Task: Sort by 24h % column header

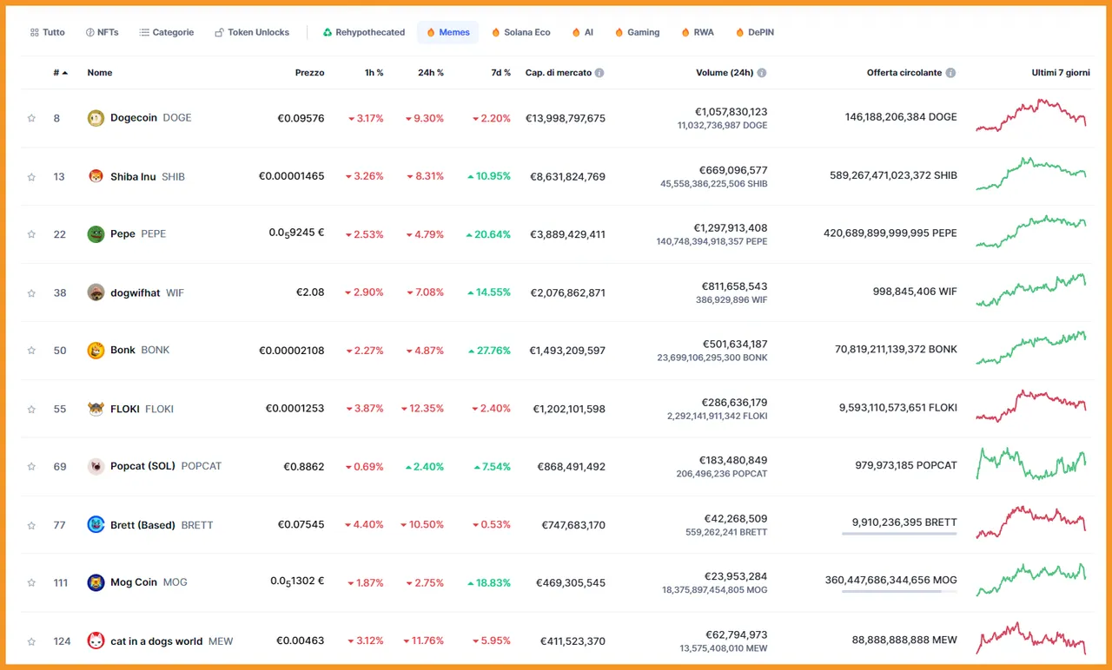Action: [x=430, y=73]
